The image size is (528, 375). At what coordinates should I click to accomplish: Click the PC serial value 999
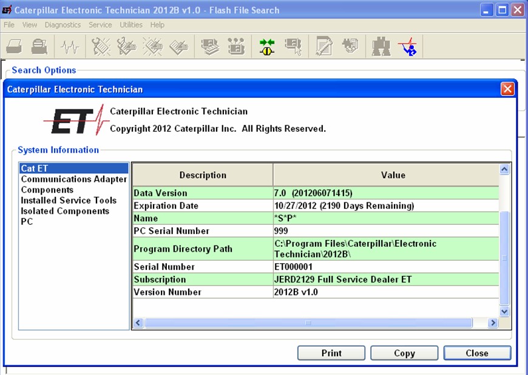pos(281,231)
